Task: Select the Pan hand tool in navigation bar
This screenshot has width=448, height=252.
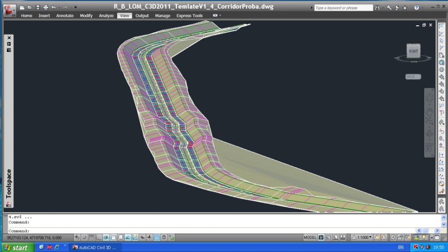Action: 429,111
